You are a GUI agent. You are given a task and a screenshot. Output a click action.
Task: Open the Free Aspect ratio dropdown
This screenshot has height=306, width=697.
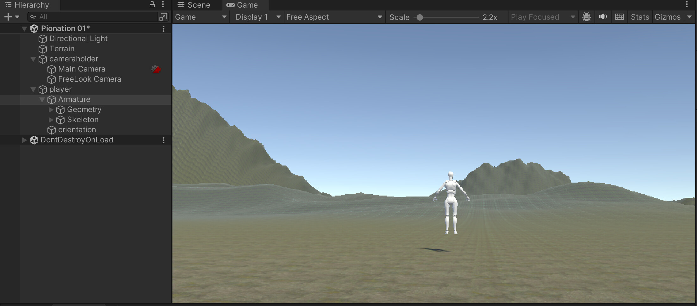point(334,17)
